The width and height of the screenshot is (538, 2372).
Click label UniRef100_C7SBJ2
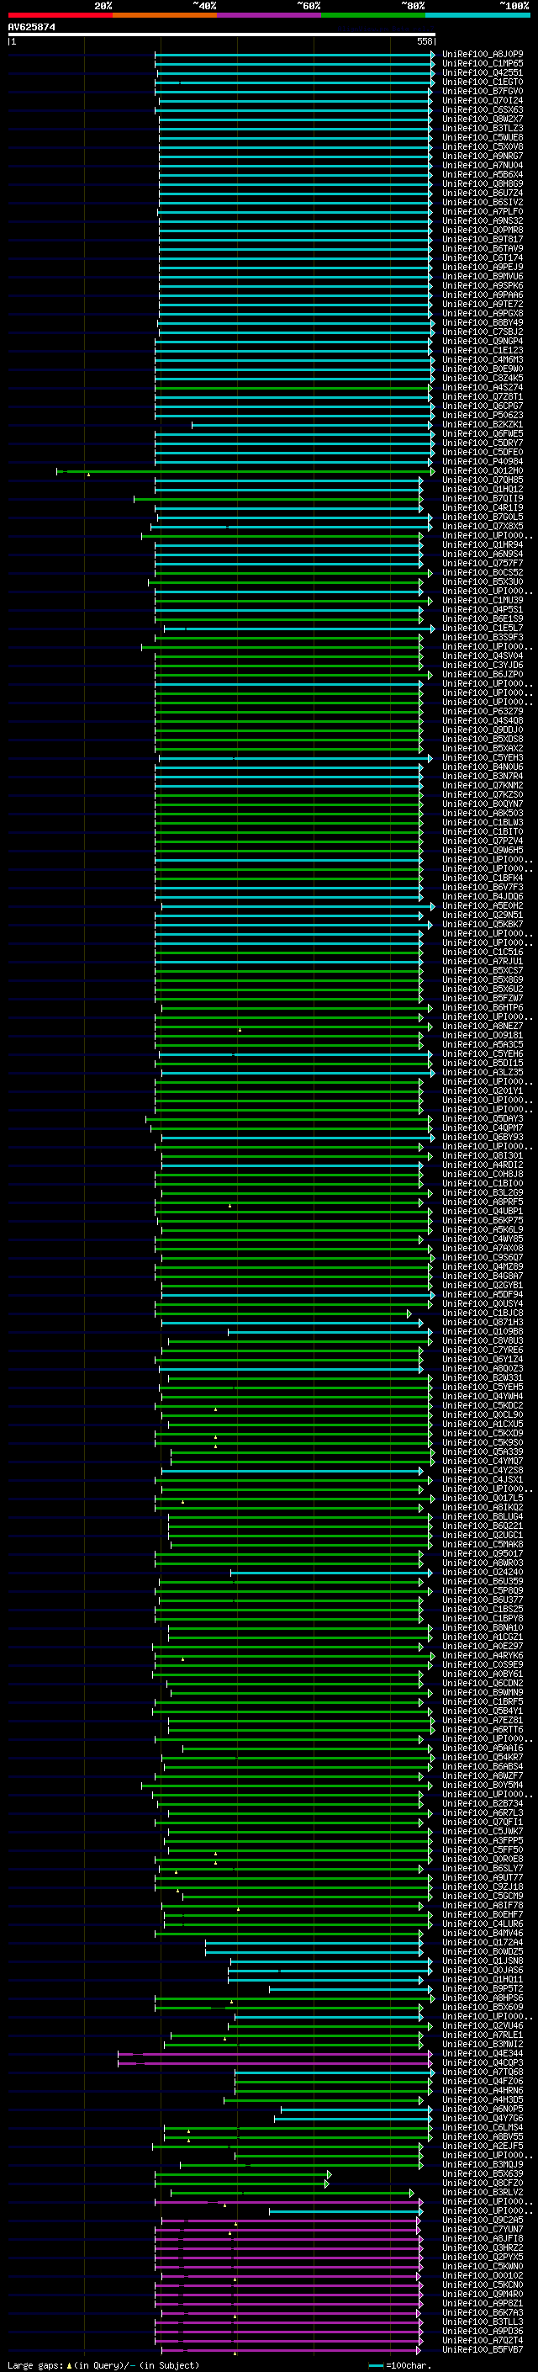[483, 332]
